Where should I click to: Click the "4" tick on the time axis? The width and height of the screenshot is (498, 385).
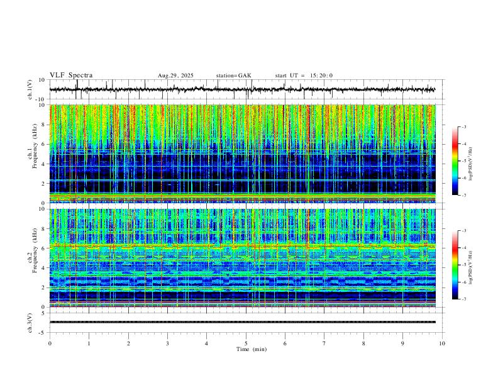(x=206, y=343)
